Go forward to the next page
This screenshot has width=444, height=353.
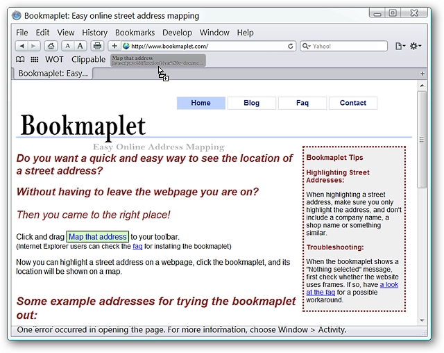point(34,46)
